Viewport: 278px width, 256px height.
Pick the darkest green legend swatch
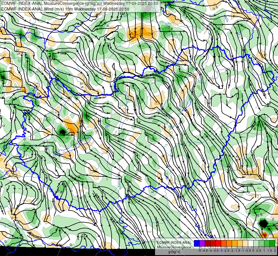coord(272,243)
